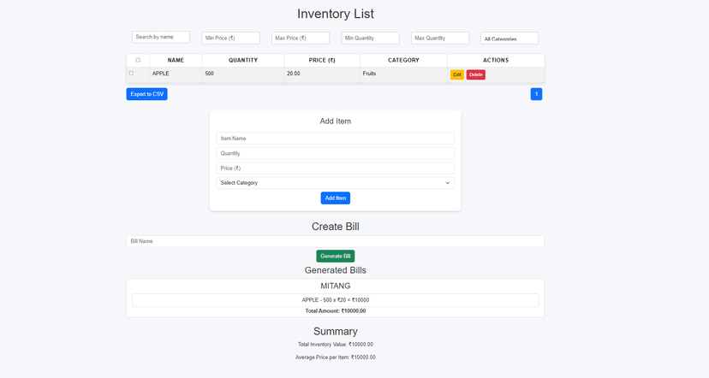This screenshot has width=709, height=378.
Task: Click the Bill Name input field
Action: [335, 241]
